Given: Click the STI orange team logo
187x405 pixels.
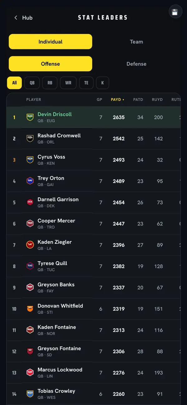Looking at the screenshot, I should tap(30, 309).
